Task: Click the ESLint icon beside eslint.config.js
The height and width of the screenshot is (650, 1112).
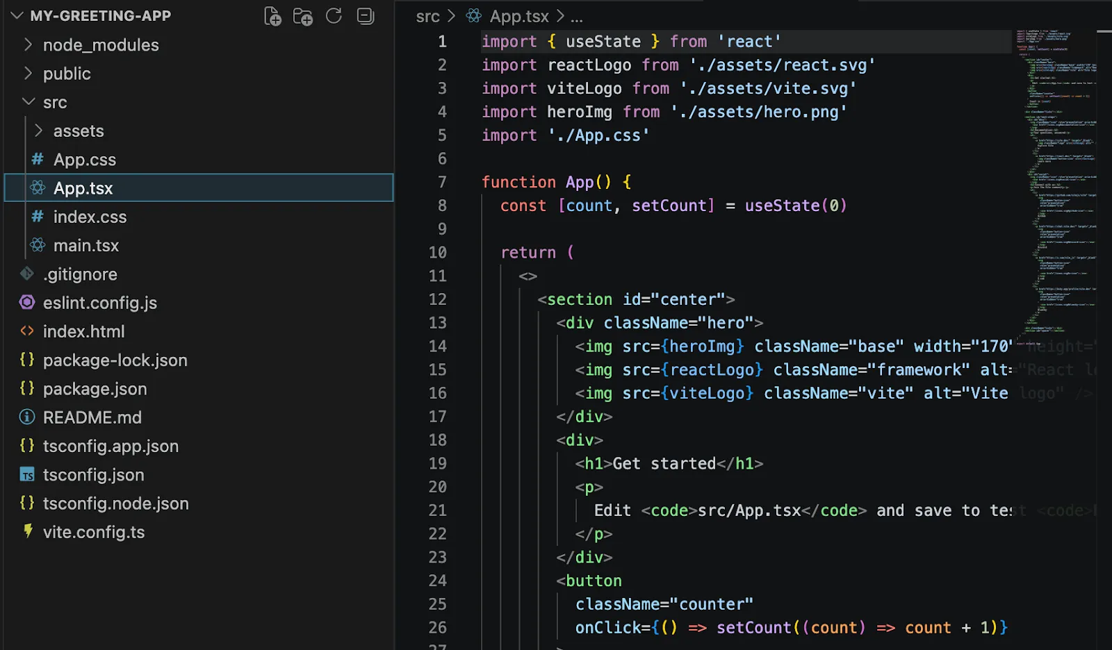Action: [27, 302]
